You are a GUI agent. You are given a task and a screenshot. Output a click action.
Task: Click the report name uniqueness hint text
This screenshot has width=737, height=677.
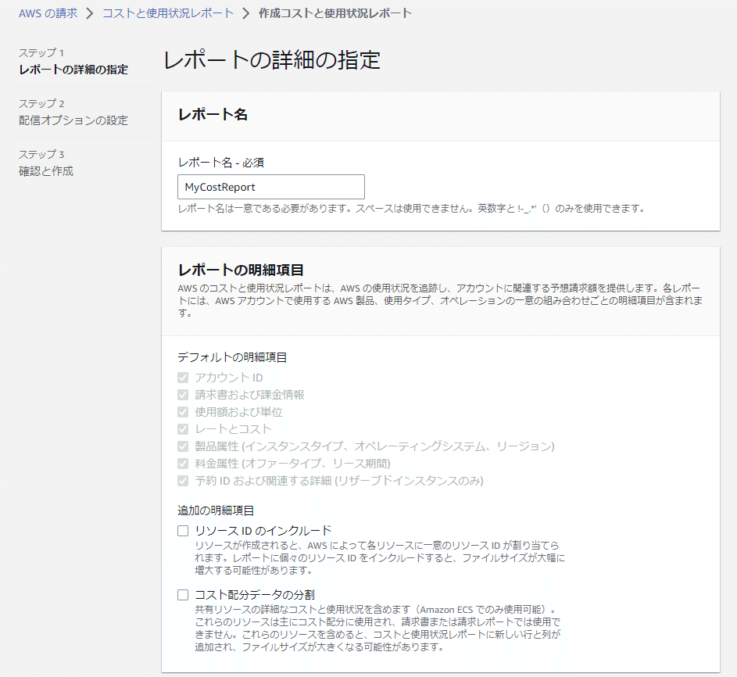pos(412,208)
